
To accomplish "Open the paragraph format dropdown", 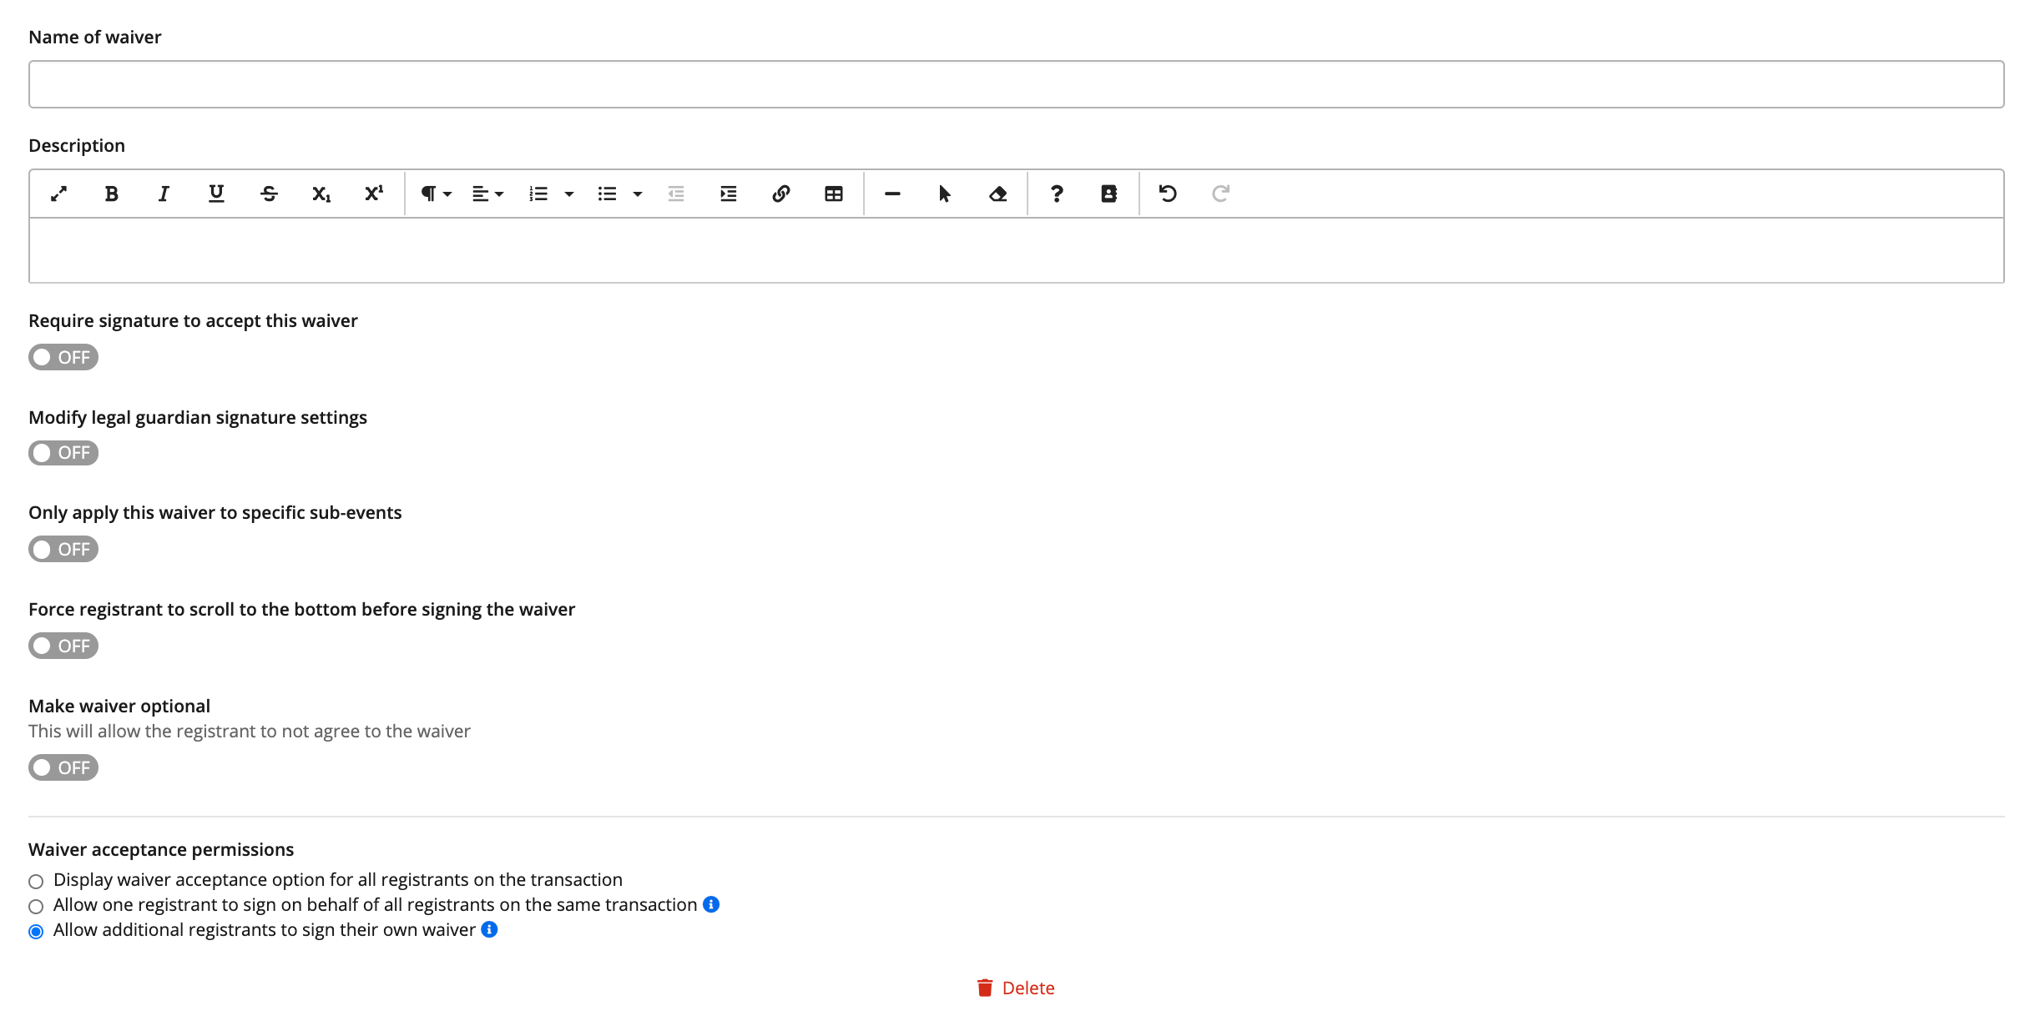I will 436,194.
